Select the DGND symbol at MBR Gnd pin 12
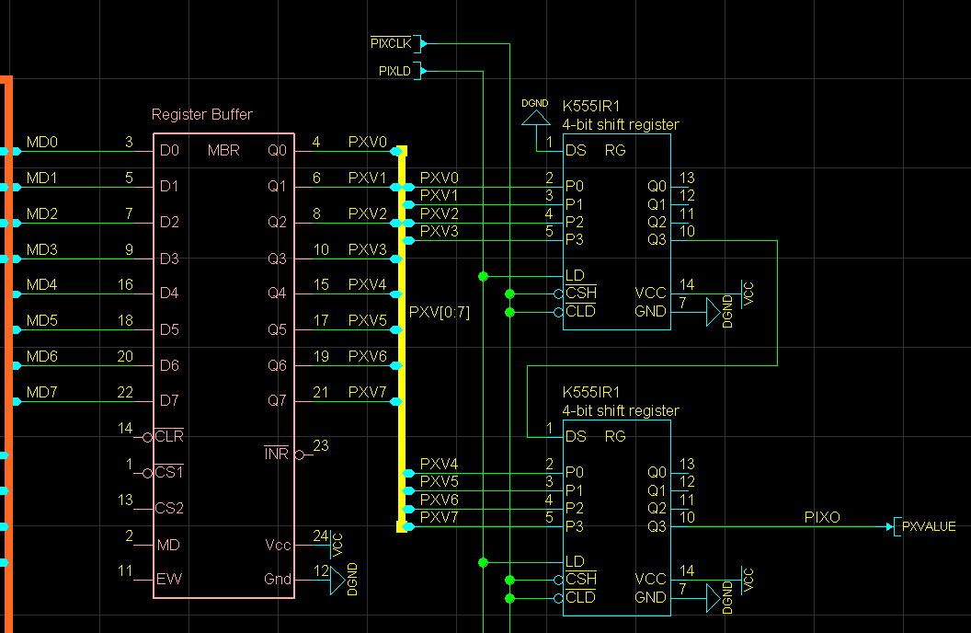This screenshot has width=971, height=633. (337, 581)
